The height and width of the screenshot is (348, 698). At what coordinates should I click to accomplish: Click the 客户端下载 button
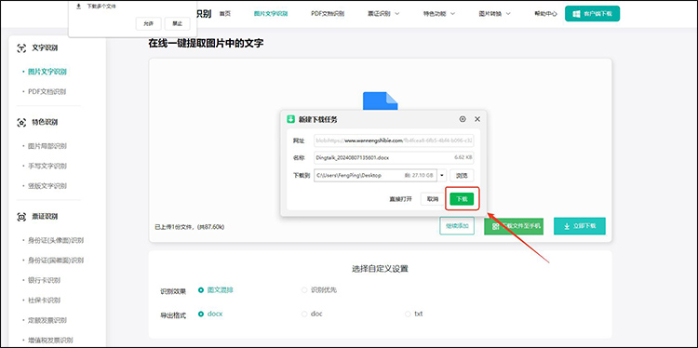pyautogui.click(x=592, y=14)
